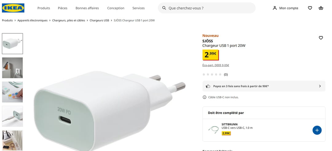Click the cable info icon
This screenshot has height=151, width=332.
tap(204, 97)
